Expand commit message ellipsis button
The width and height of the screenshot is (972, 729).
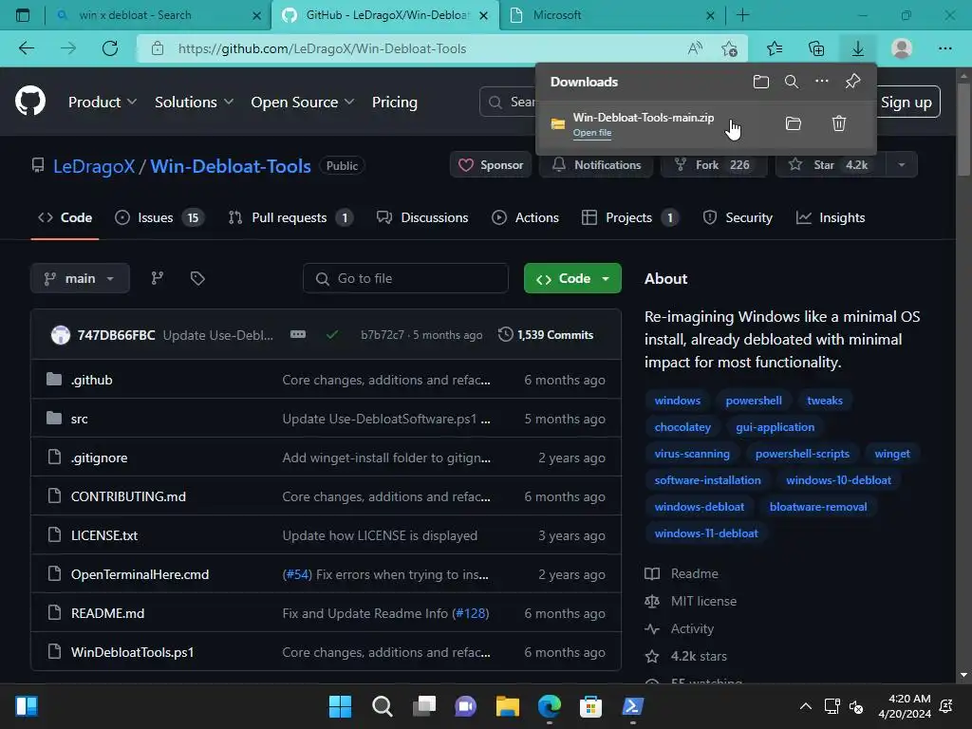(x=297, y=334)
